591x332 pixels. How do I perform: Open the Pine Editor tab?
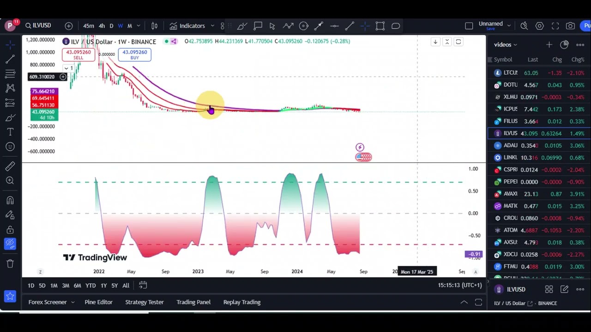tap(98, 302)
